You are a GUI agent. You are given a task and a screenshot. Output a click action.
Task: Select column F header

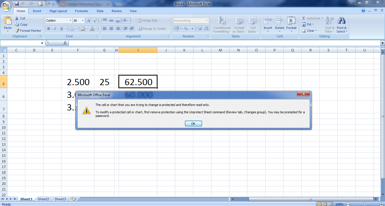click(x=78, y=50)
